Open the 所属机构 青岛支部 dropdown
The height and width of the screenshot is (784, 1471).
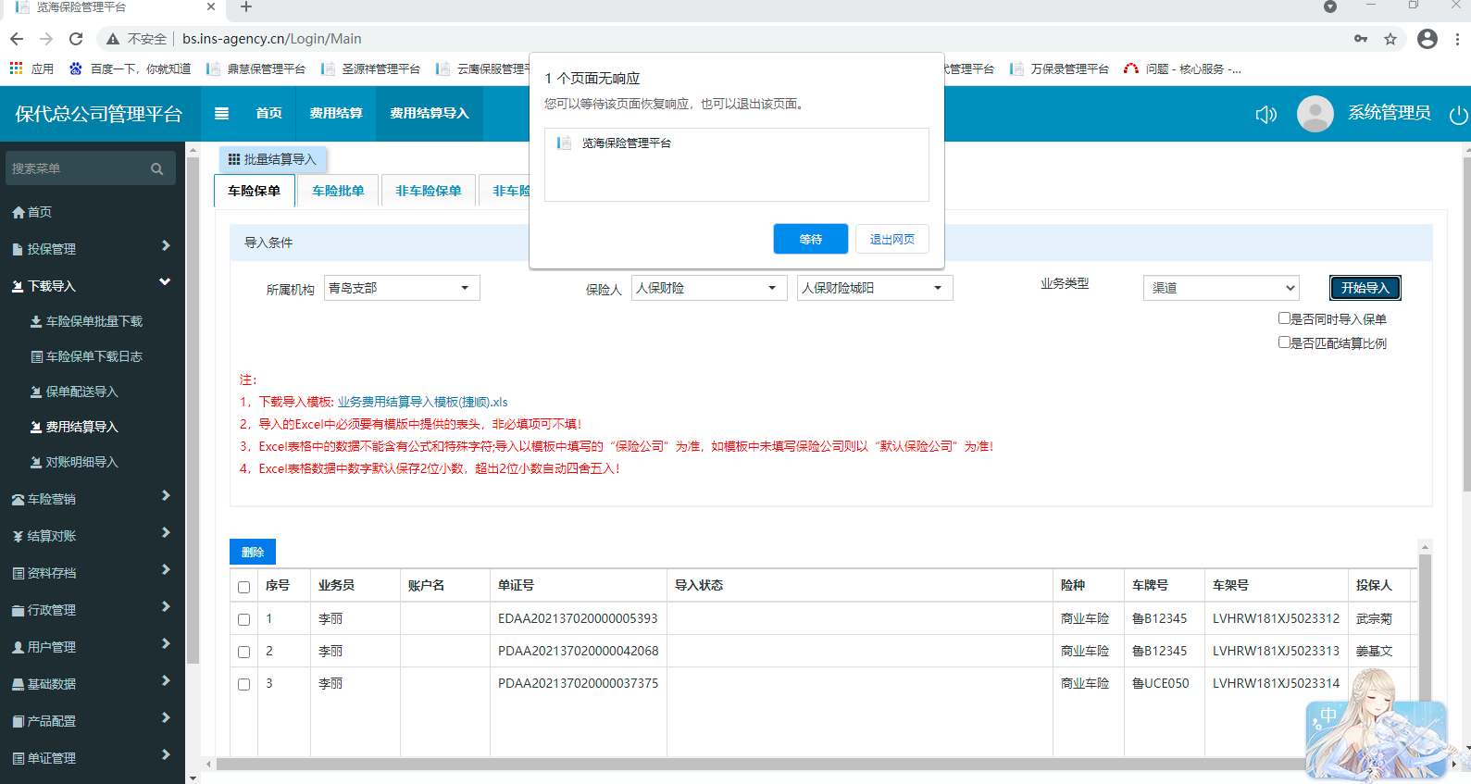402,288
